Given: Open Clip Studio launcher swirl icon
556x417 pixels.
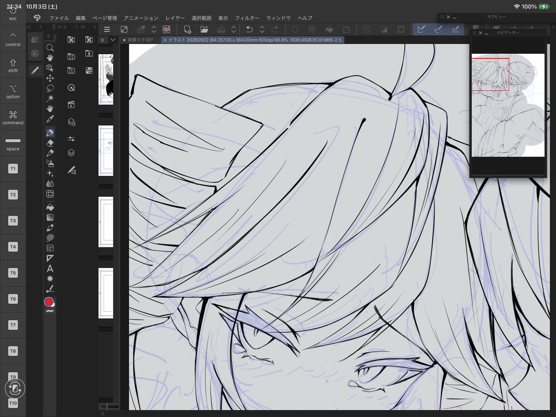Looking at the screenshot, I should 166,29.
